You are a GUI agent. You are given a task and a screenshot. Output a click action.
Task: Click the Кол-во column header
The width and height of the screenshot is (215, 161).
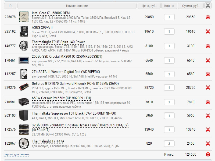(x=169, y=6)
